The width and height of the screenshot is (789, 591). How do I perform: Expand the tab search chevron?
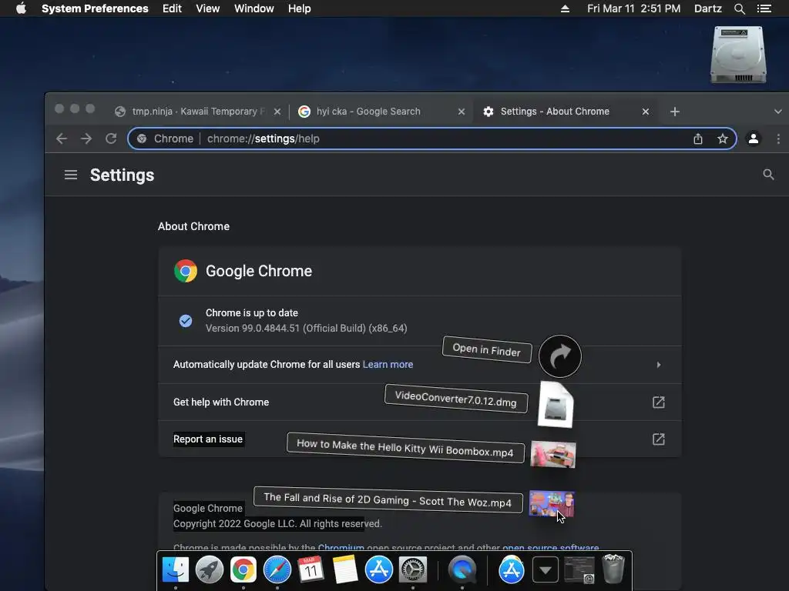click(778, 112)
